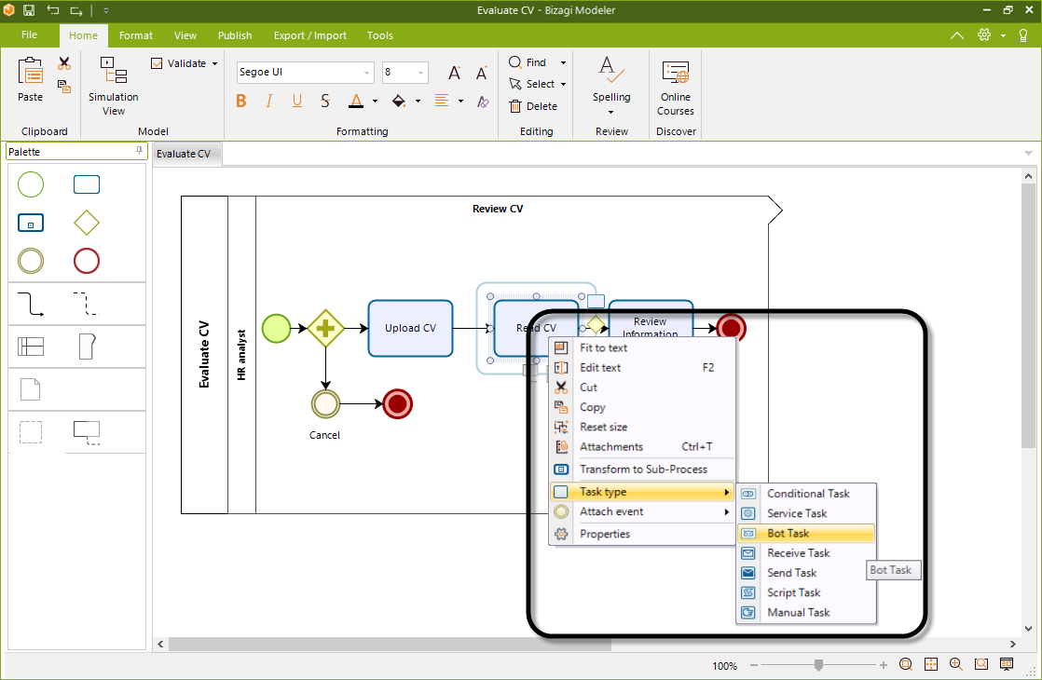Choose Bot Task in submenu
The height and width of the screenshot is (680, 1042).
click(x=806, y=533)
